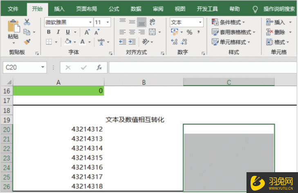This screenshot has width=298, height=193.
Task: Expand the font name dropdown 微软雅黑
Action: 90,22
